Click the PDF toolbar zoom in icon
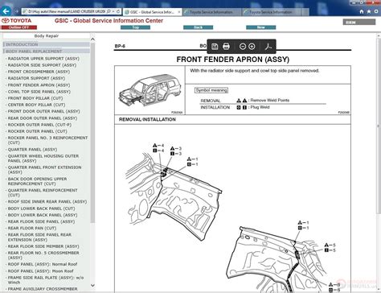 252,47
